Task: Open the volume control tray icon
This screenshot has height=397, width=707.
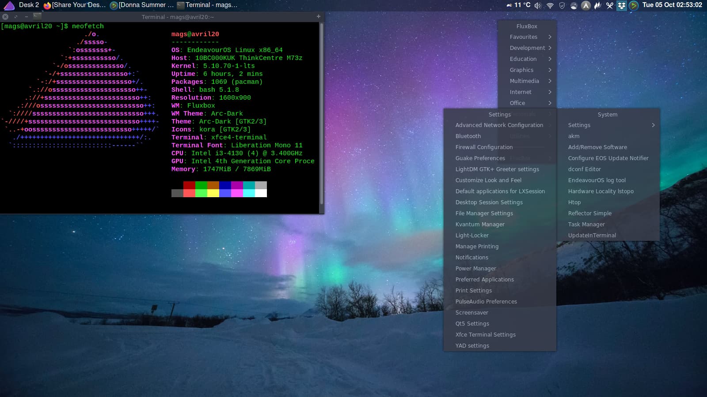Action: [x=538, y=5]
